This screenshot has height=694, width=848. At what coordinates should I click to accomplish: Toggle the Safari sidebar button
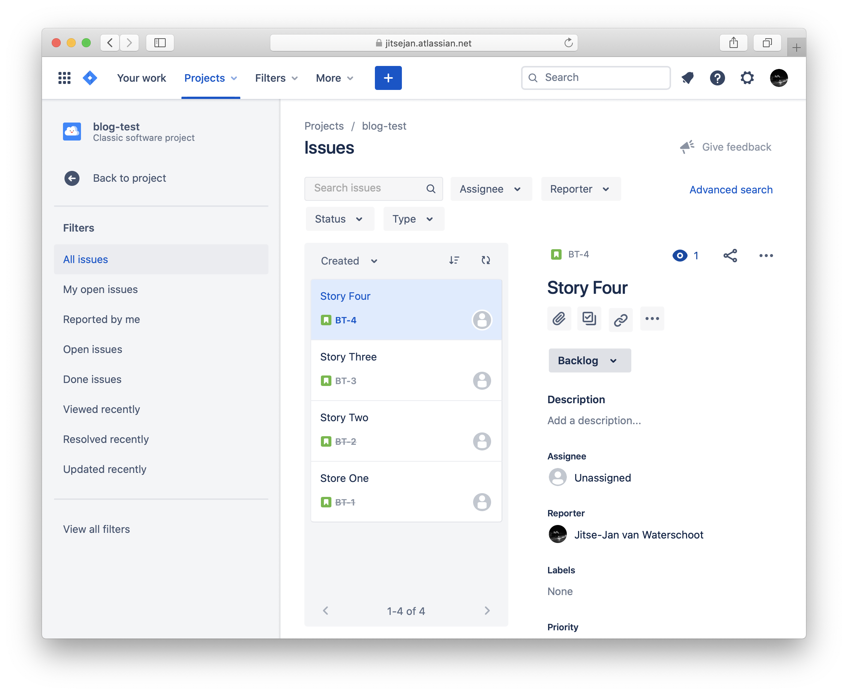[x=160, y=43]
